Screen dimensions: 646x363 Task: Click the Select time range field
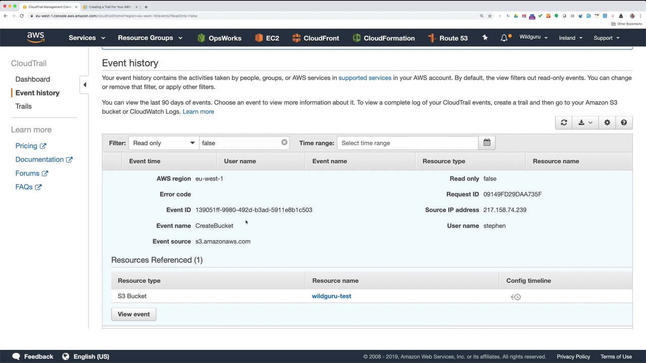[407, 143]
